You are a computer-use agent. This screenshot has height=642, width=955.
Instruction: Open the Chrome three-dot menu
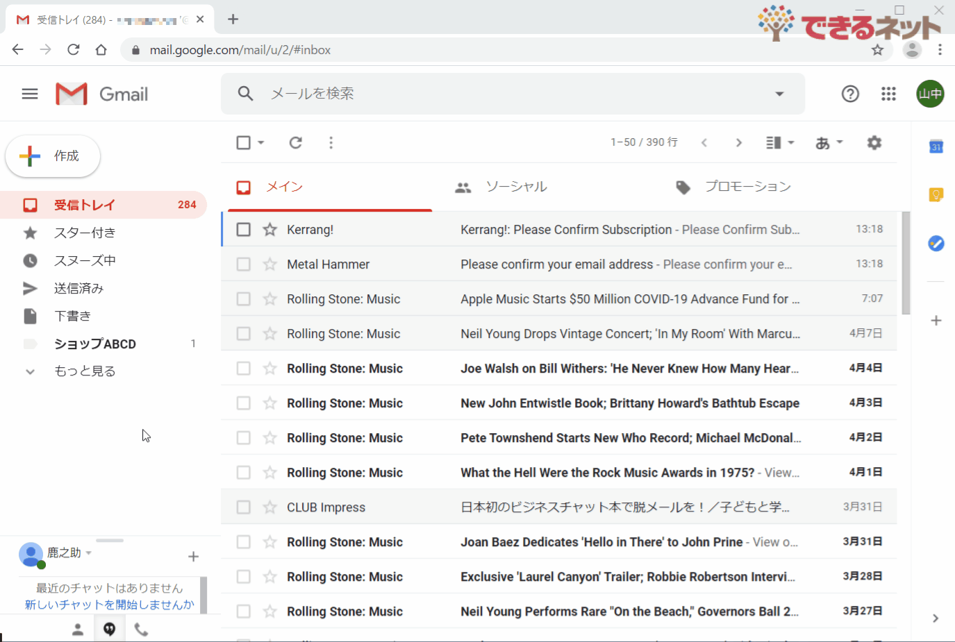(940, 49)
